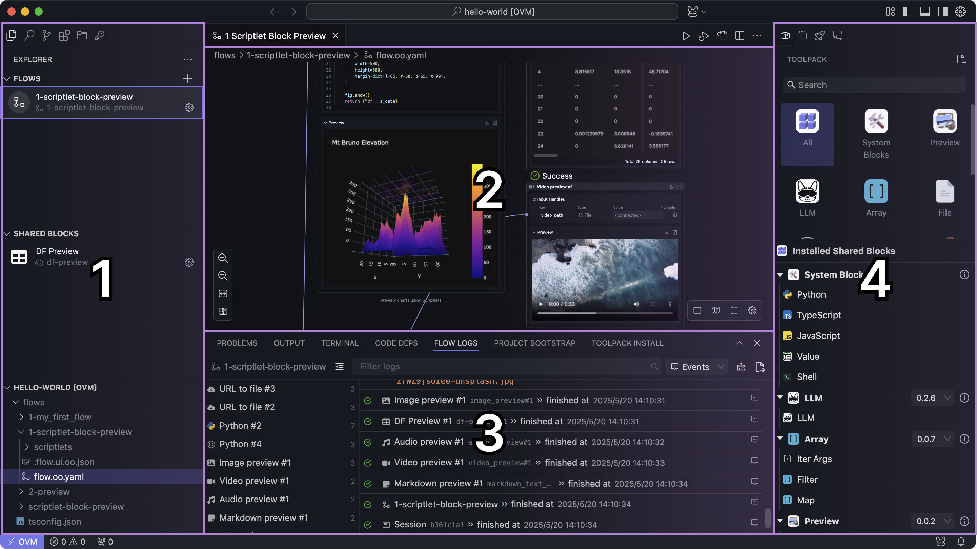Select Python under System Blocks
977x549 pixels.
[811, 294]
